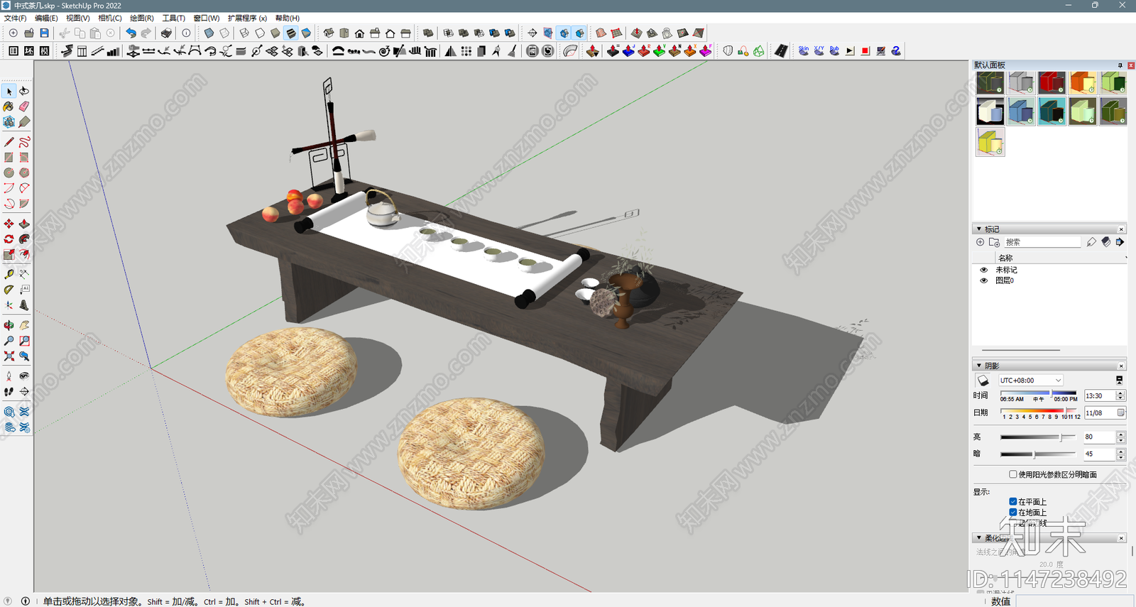1136x607 pixels.
Task: Click the Save disk icon
Action: (44, 33)
